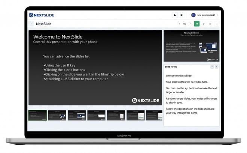Go to previous slide using left chevron
Screen dimensions: 247x153
(x=179, y=24)
